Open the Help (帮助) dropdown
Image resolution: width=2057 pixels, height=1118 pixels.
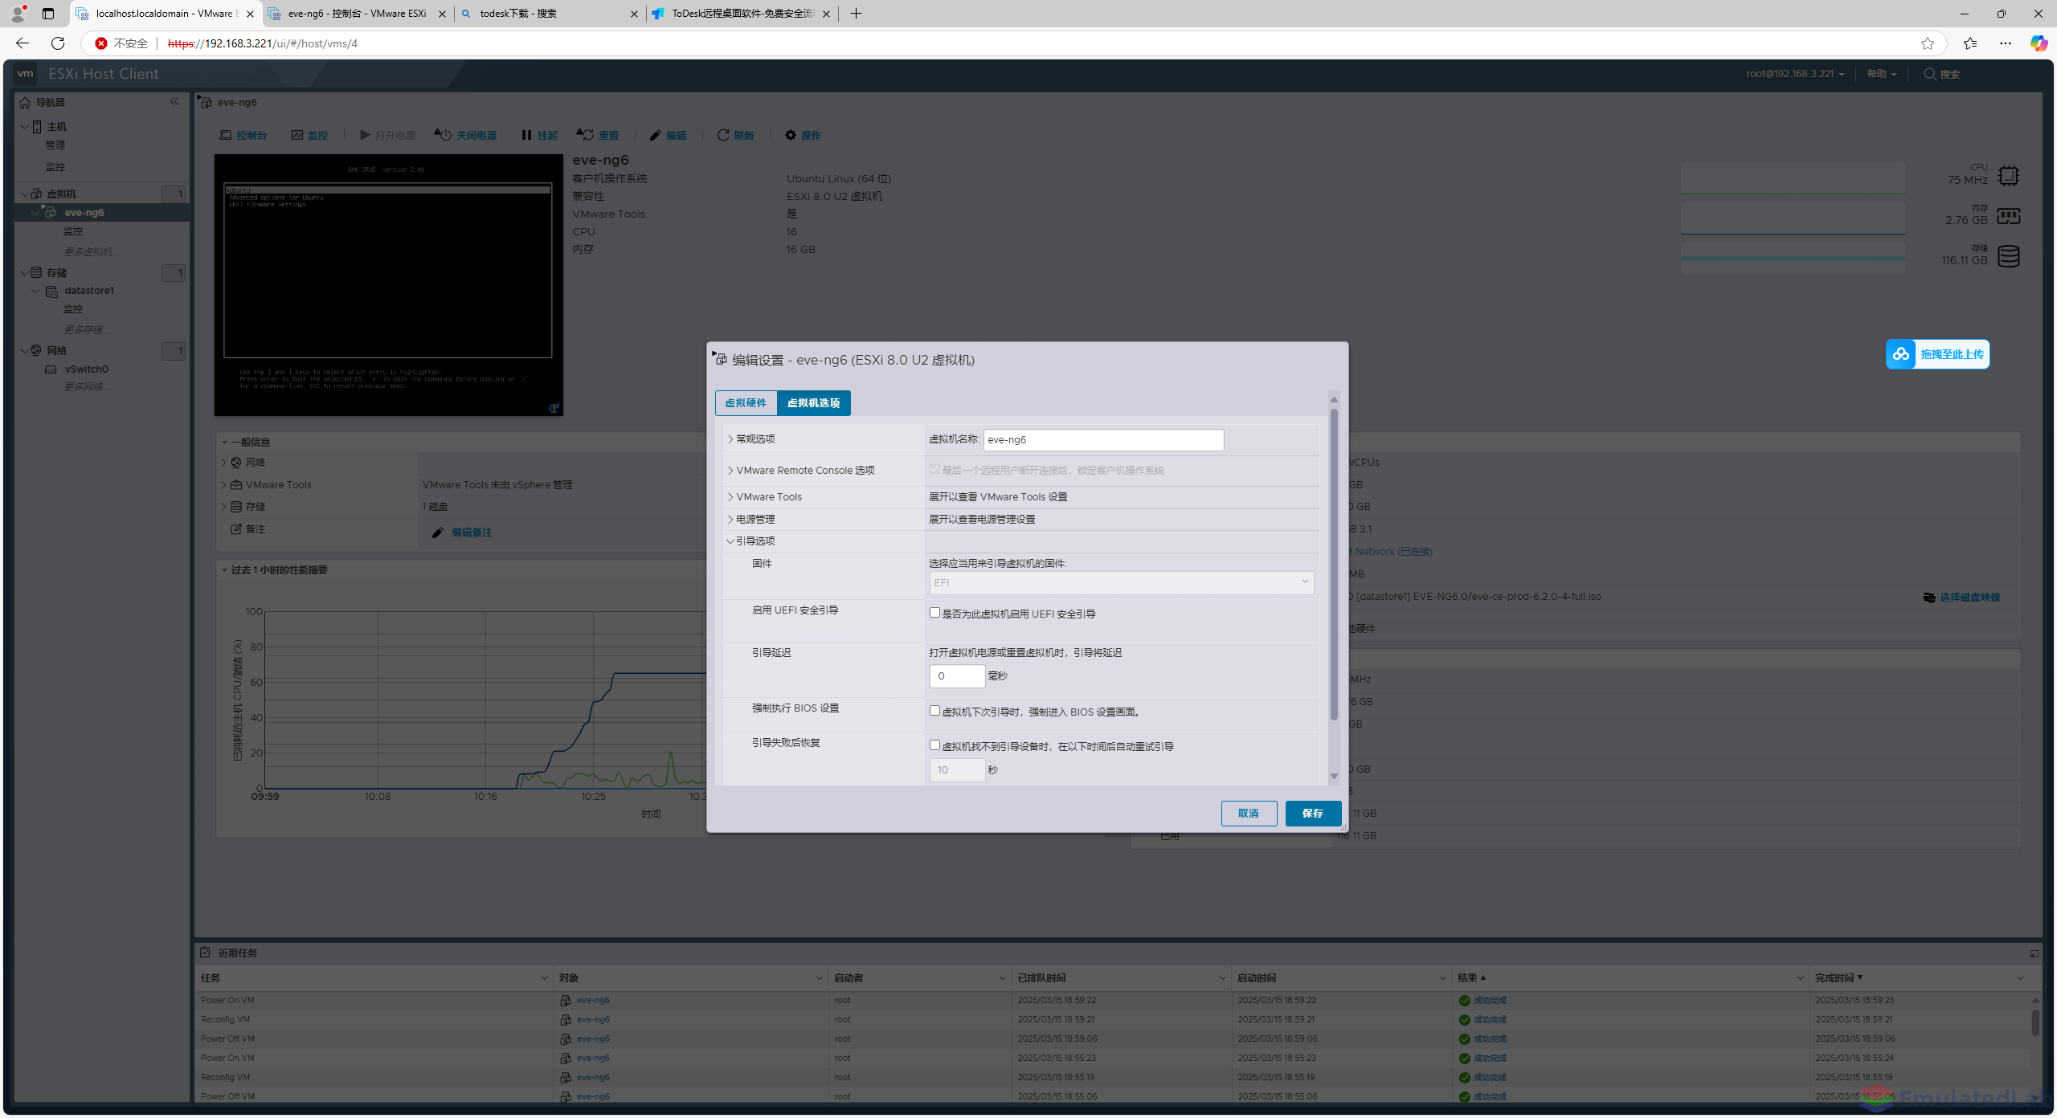(x=1881, y=74)
